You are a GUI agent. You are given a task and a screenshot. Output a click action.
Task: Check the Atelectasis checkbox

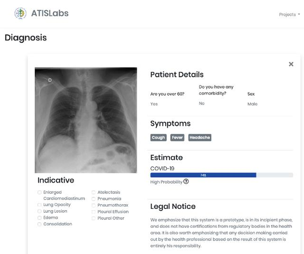click(94, 192)
